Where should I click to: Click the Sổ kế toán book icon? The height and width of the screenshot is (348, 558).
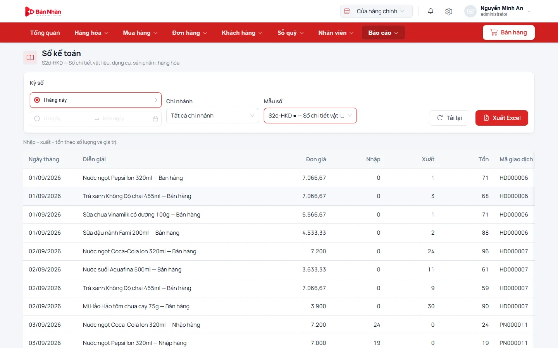[30, 58]
